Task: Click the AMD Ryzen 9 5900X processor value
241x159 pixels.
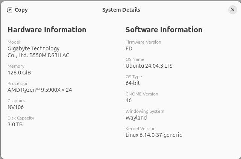Action: 39,90
